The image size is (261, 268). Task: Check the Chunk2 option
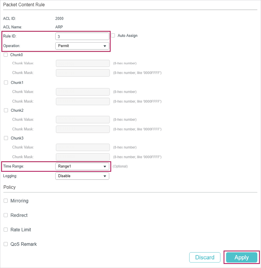pyautogui.click(x=6, y=110)
